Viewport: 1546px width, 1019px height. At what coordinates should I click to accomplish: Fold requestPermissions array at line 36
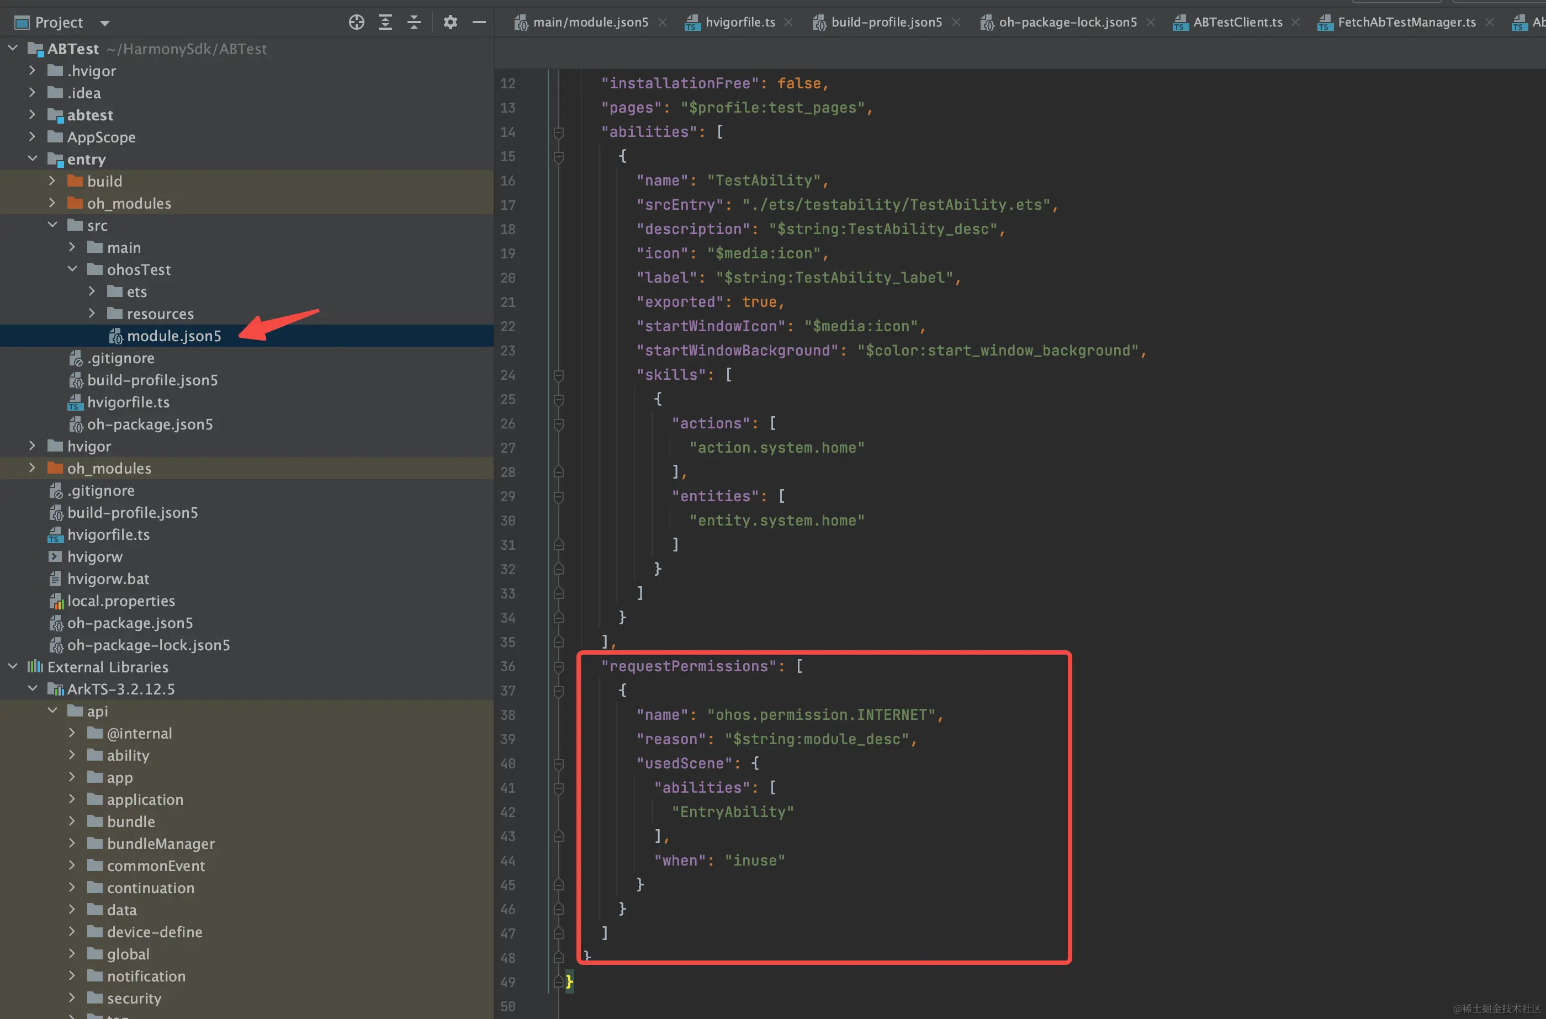558,667
